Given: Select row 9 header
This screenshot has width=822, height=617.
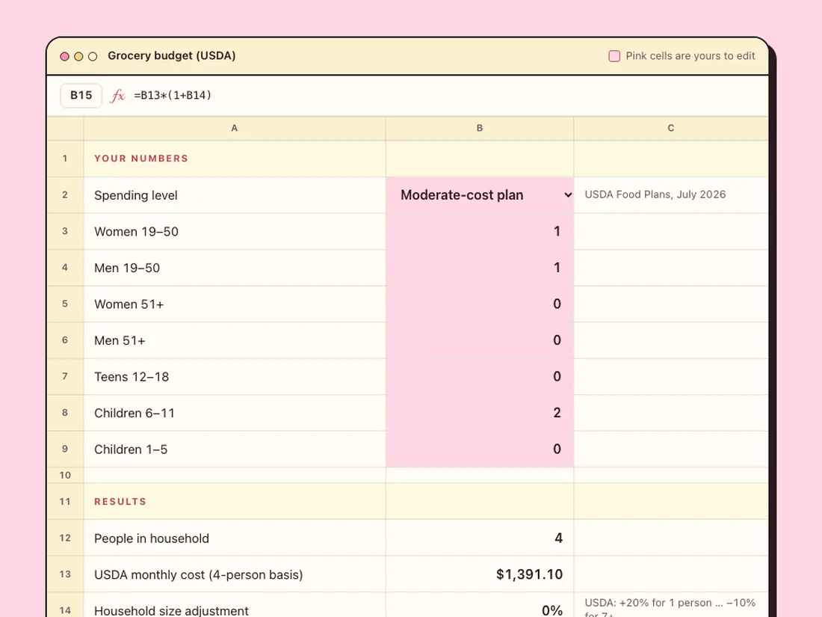Looking at the screenshot, I should point(65,449).
